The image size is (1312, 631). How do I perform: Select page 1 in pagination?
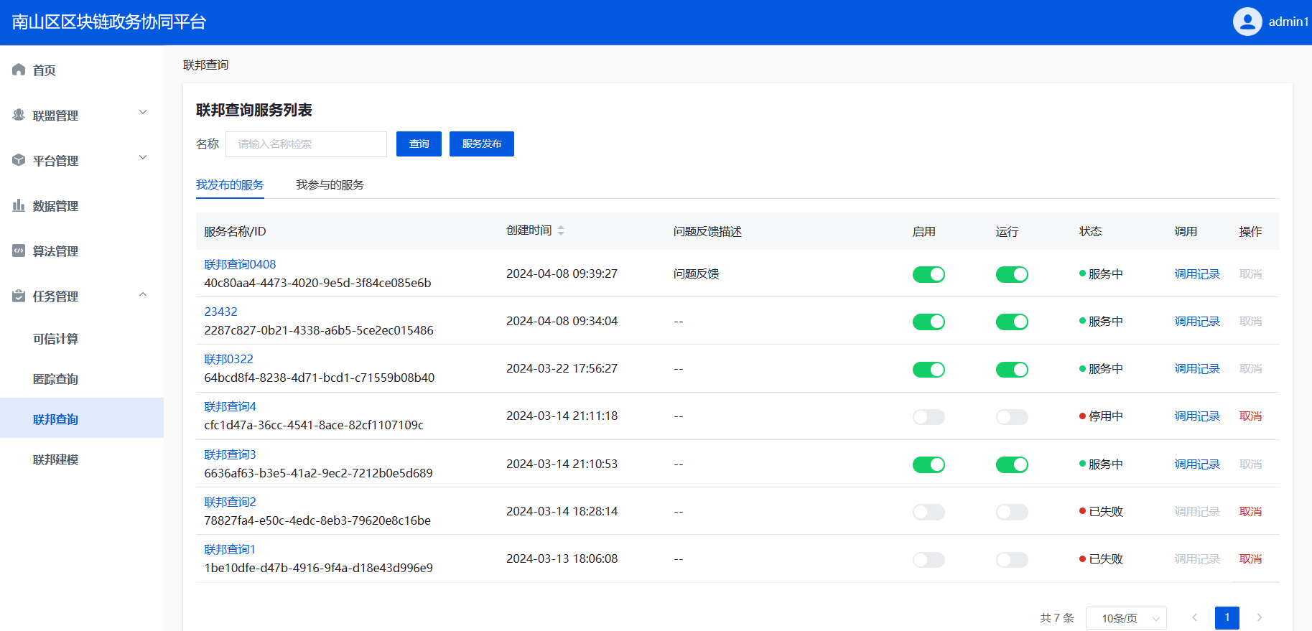[x=1227, y=617]
